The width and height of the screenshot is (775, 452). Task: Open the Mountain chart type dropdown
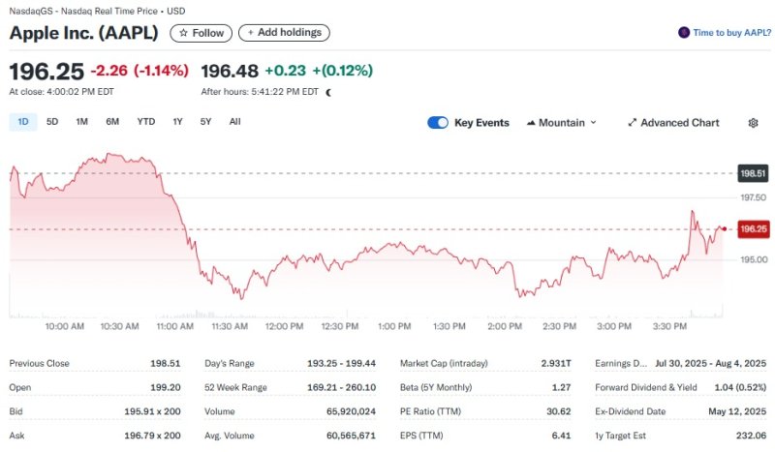point(562,123)
